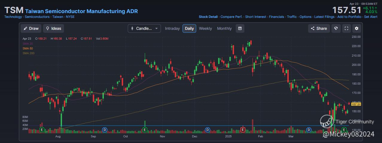Open the Semiconductors industry link
382x143 pixels.
point(37,17)
